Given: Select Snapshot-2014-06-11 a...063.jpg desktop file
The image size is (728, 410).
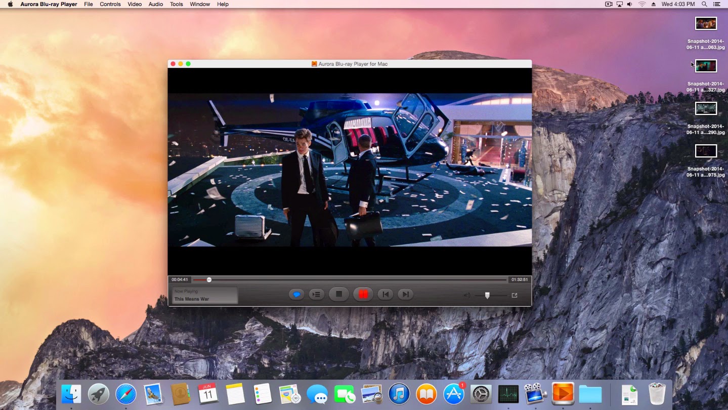Looking at the screenshot, I should [706, 33].
